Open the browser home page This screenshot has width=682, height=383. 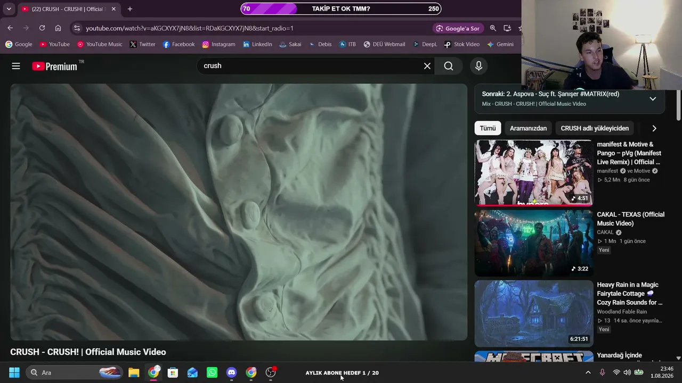coord(58,28)
